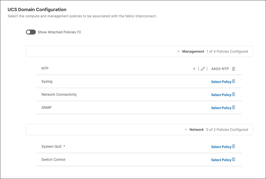Click the policy icon next to Network Connectivity's Select Policy

[x=234, y=95]
